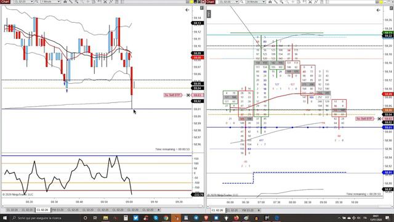
Task: Click gray interval link swatch in left chart
Action: point(188,2)
